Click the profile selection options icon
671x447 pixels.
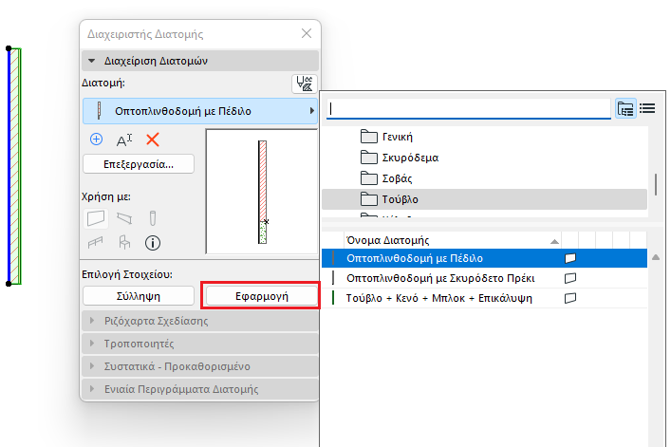[305, 84]
